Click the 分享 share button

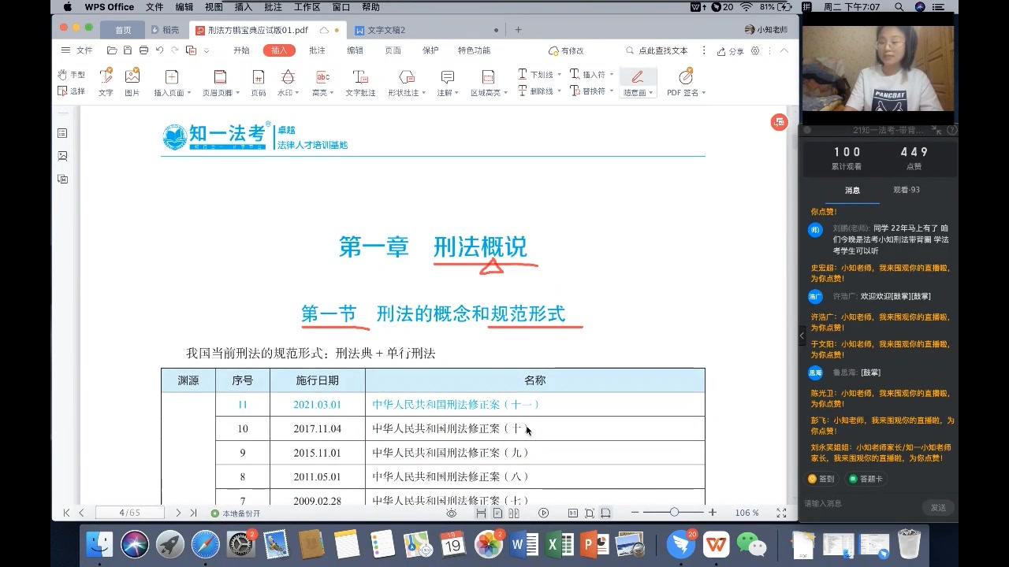(731, 50)
